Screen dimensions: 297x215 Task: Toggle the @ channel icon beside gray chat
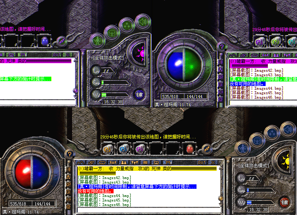tap(69, 207)
